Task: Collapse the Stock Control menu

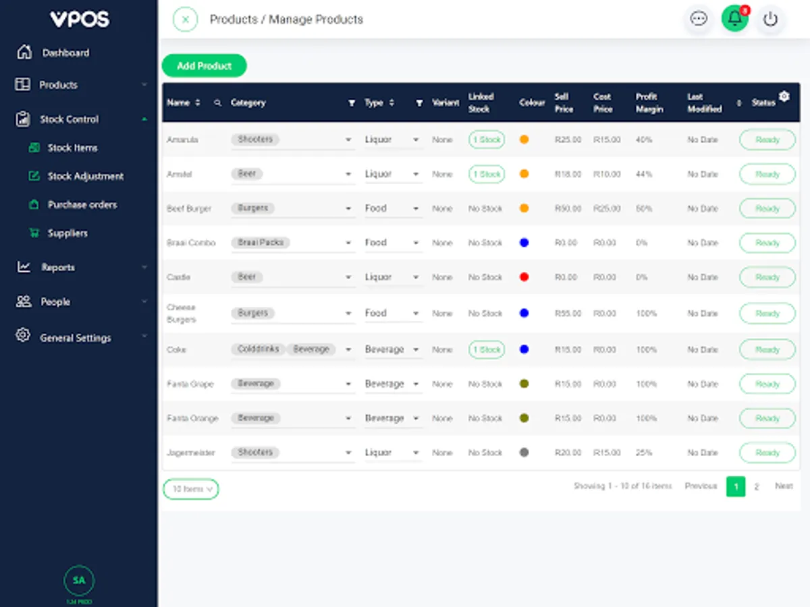Action: (x=81, y=119)
